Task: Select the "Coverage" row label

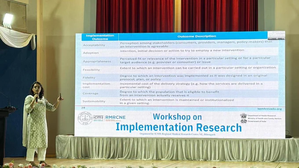Action: pyautogui.click(x=91, y=93)
